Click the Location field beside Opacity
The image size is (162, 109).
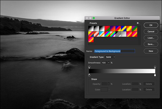coord(135,84)
